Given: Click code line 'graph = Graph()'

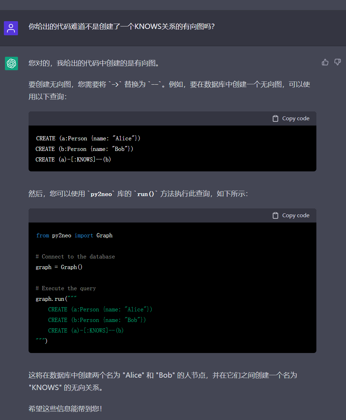Looking at the screenshot, I should click(59, 267).
